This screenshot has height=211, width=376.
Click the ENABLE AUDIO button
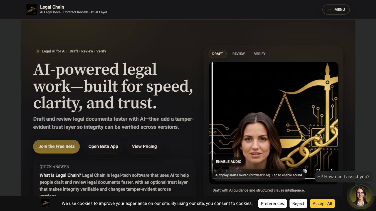[229, 162]
